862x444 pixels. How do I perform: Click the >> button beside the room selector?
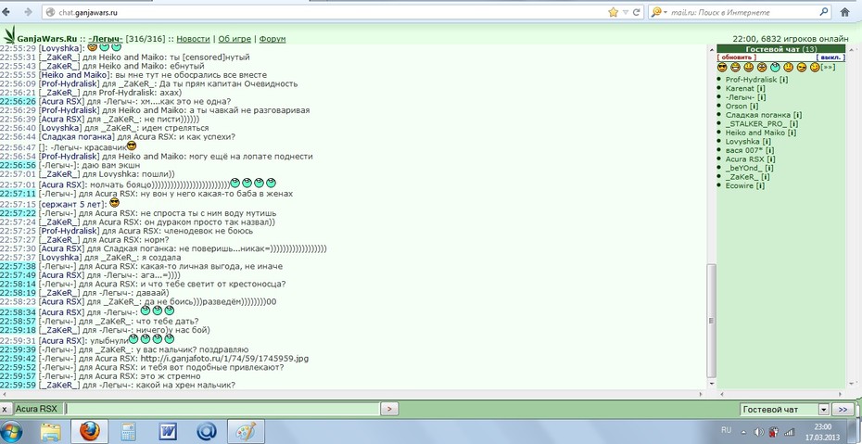tap(843, 410)
